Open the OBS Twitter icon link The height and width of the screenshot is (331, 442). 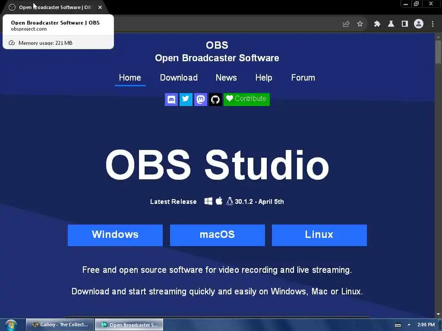(x=186, y=100)
